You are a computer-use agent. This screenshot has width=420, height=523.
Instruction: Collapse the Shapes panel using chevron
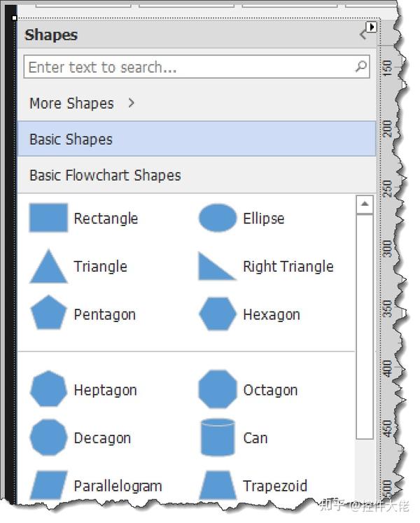[363, 34]
